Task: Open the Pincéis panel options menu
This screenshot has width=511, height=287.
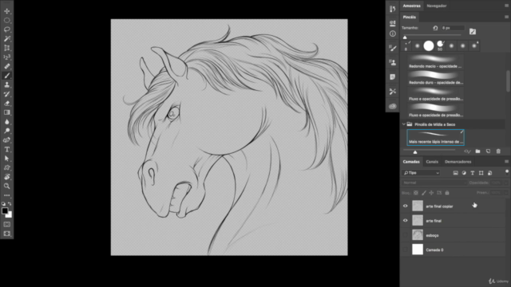Action: [x=506, y=17]
